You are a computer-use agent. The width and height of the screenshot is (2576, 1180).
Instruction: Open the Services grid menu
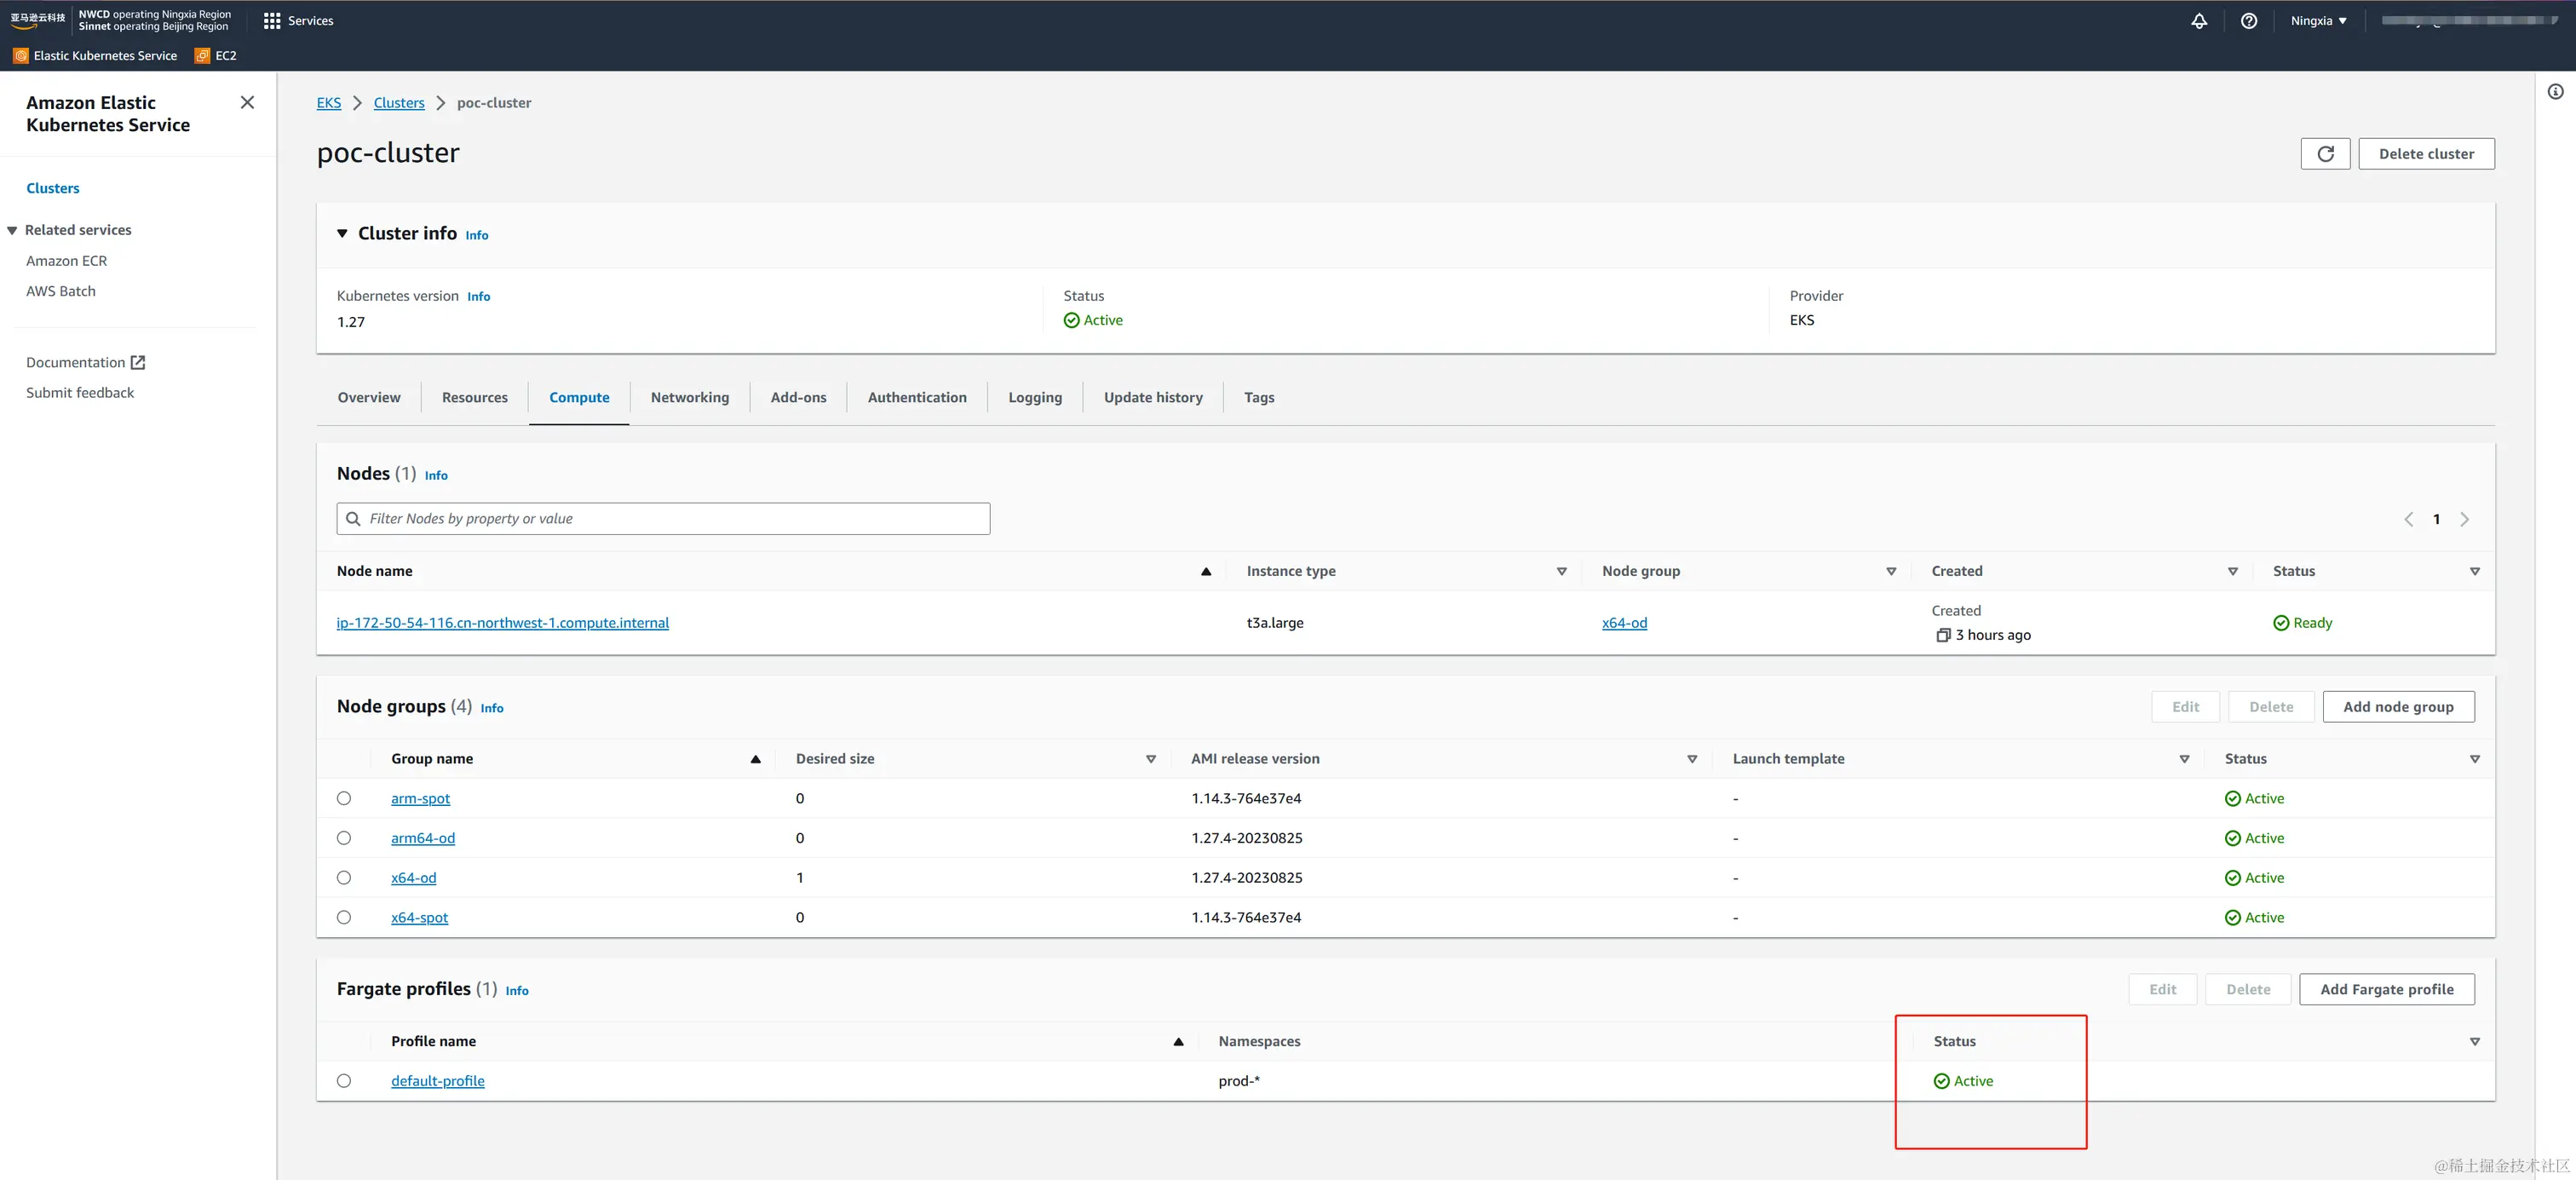point(298,20)
